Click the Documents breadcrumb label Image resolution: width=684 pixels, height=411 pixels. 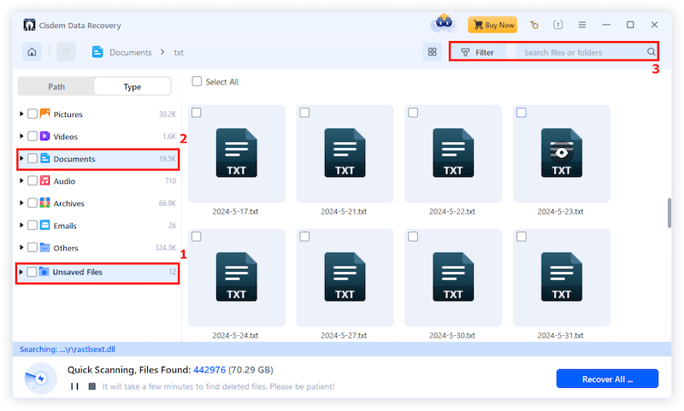click(131, 52)
